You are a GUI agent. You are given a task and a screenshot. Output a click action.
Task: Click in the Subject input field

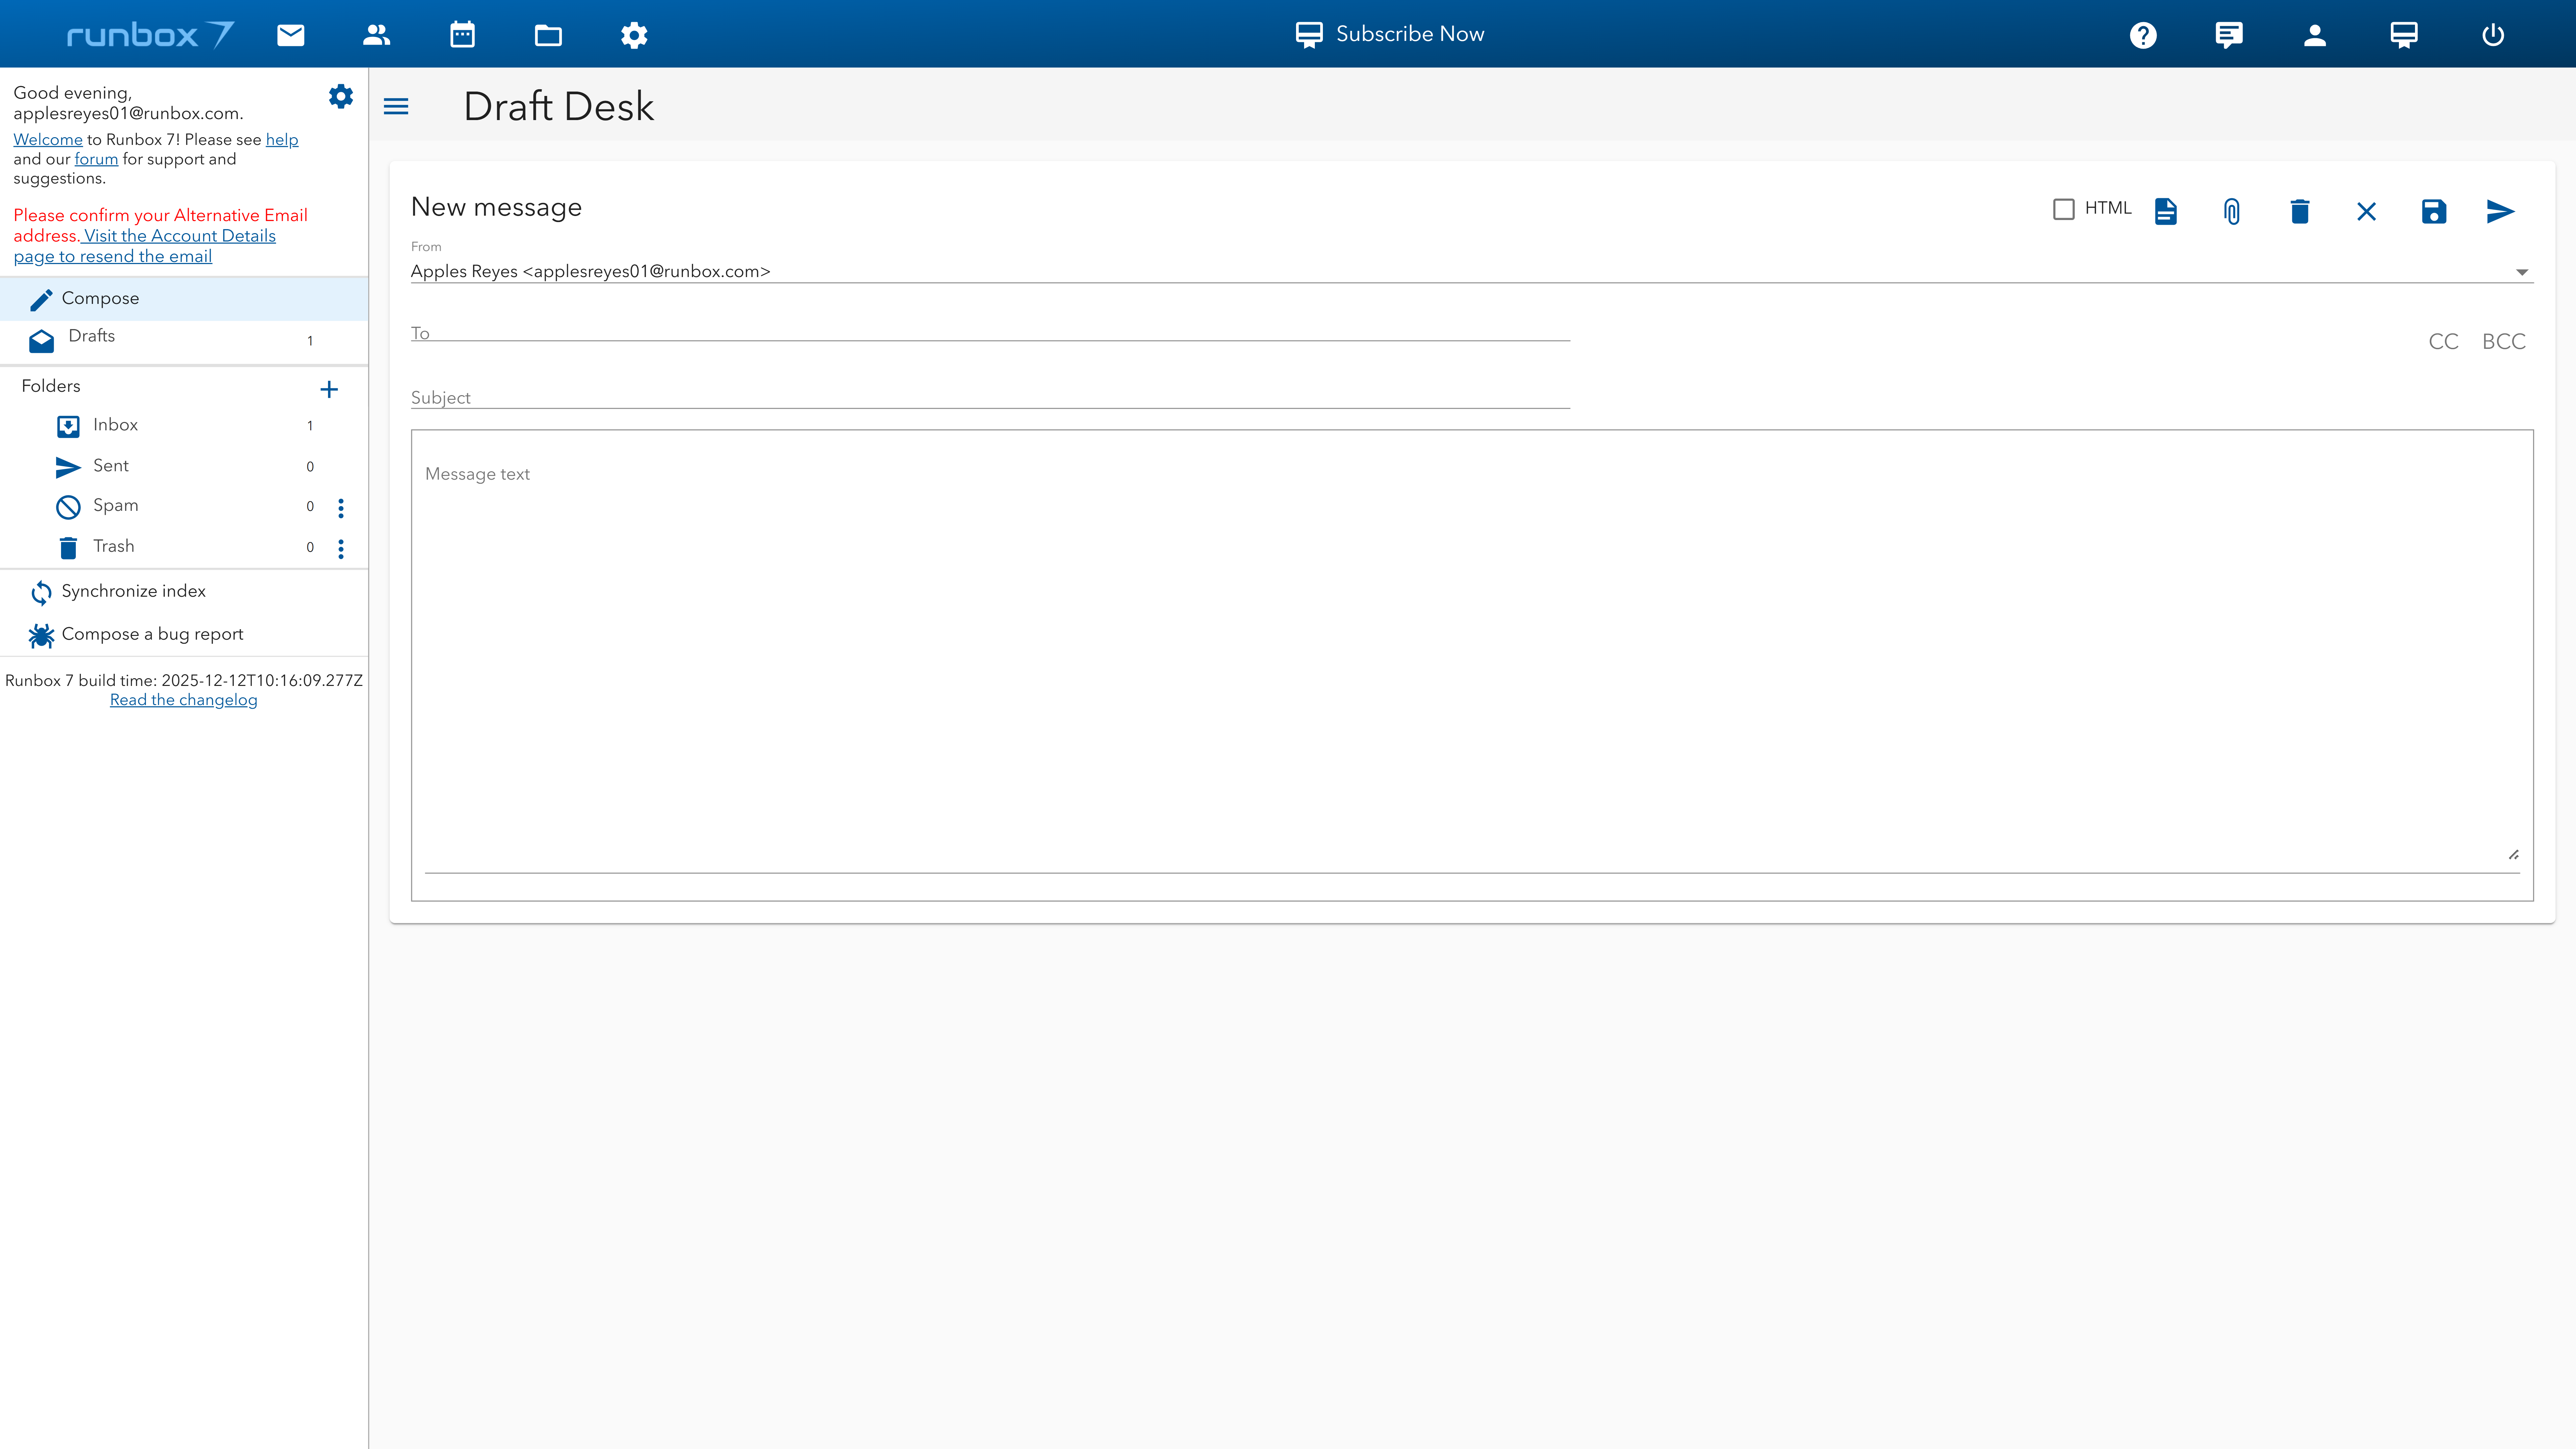coord(990,397)
